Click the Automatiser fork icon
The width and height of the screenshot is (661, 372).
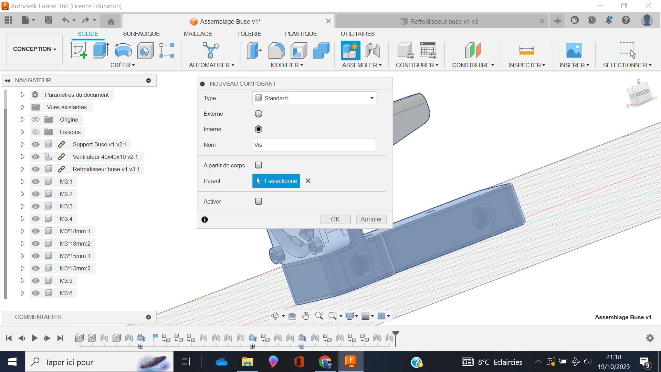tap(210, 50)
